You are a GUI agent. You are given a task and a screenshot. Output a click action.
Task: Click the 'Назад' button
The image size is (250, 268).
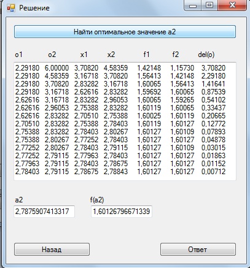click(x=52, y=250)
